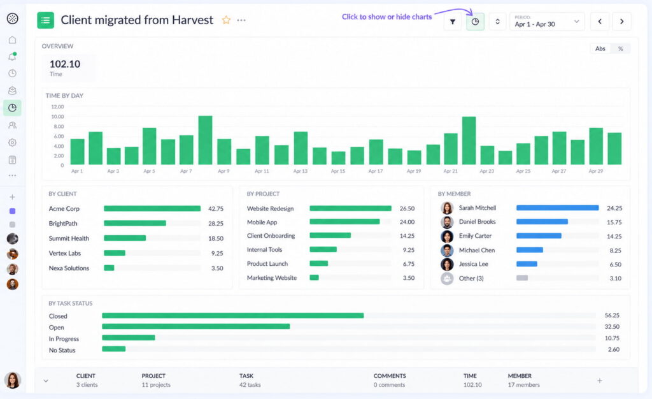This screenshot has width=652, height=399.
Task: Click the Other (3) group icon
Action: [447, 279]
